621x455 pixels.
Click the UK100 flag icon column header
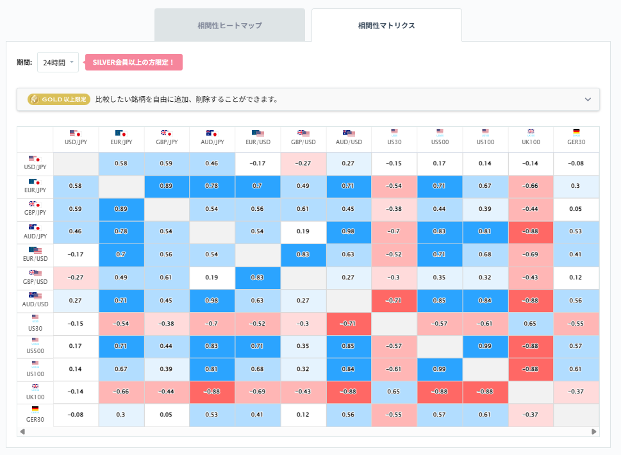tap(531, 131)
